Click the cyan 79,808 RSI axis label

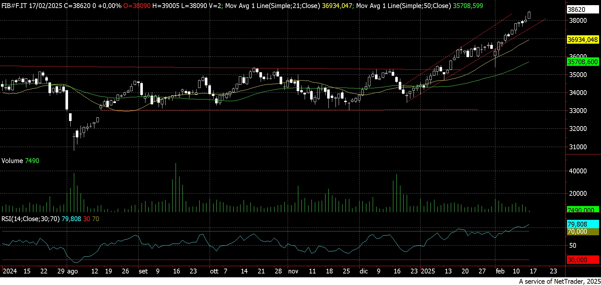pyautogui.click(x=583, y=224)
